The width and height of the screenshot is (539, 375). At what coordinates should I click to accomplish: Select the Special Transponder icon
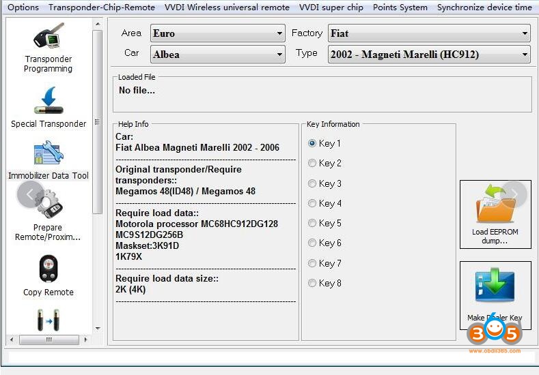point(49,100)
